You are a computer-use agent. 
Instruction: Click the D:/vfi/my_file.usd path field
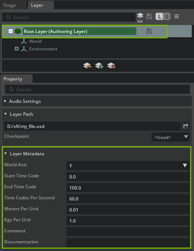pyautogui.click(x=92, y=126)
